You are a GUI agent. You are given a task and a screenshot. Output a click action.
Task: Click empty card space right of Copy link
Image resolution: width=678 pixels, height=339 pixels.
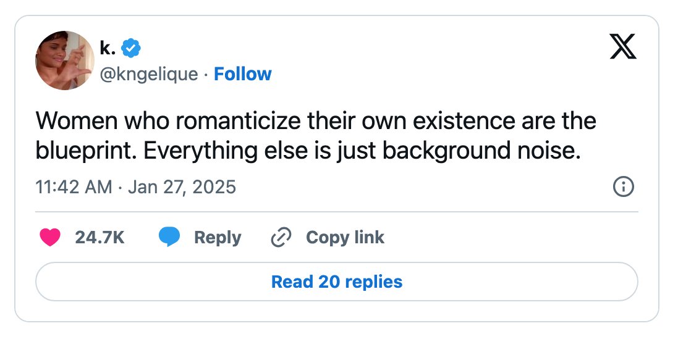[x=511, y=238]
